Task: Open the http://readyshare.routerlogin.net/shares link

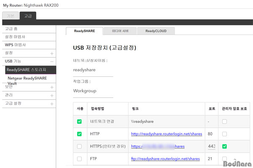Action: pyautogui.click(x=167, y=134)
